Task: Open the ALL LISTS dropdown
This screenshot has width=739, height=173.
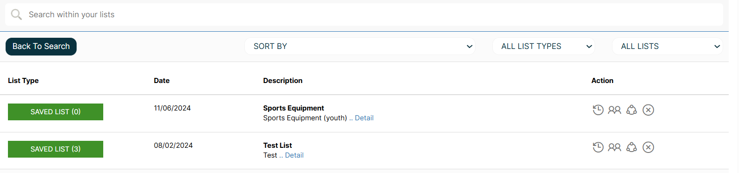Action: click(x=668, y=46)
